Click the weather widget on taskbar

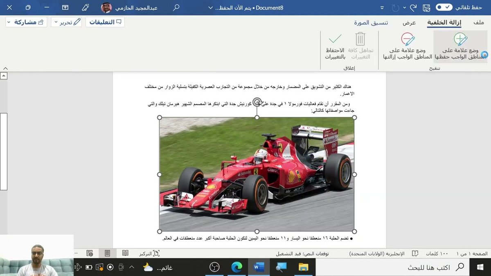click(158, 267)
